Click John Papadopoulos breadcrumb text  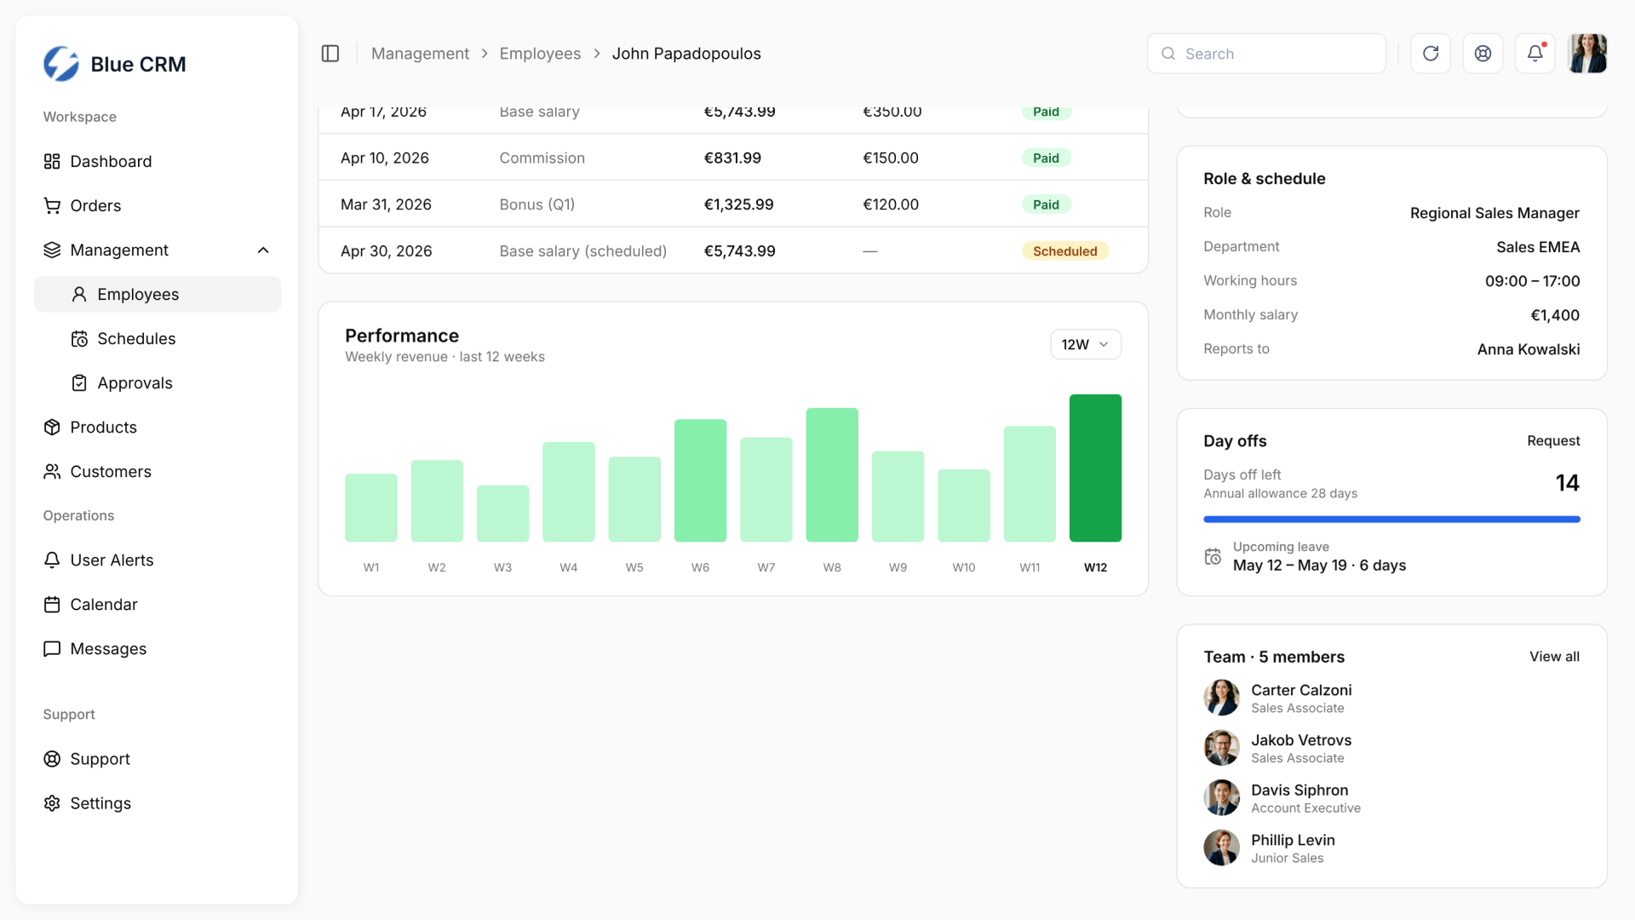click(x=686, y=54)
